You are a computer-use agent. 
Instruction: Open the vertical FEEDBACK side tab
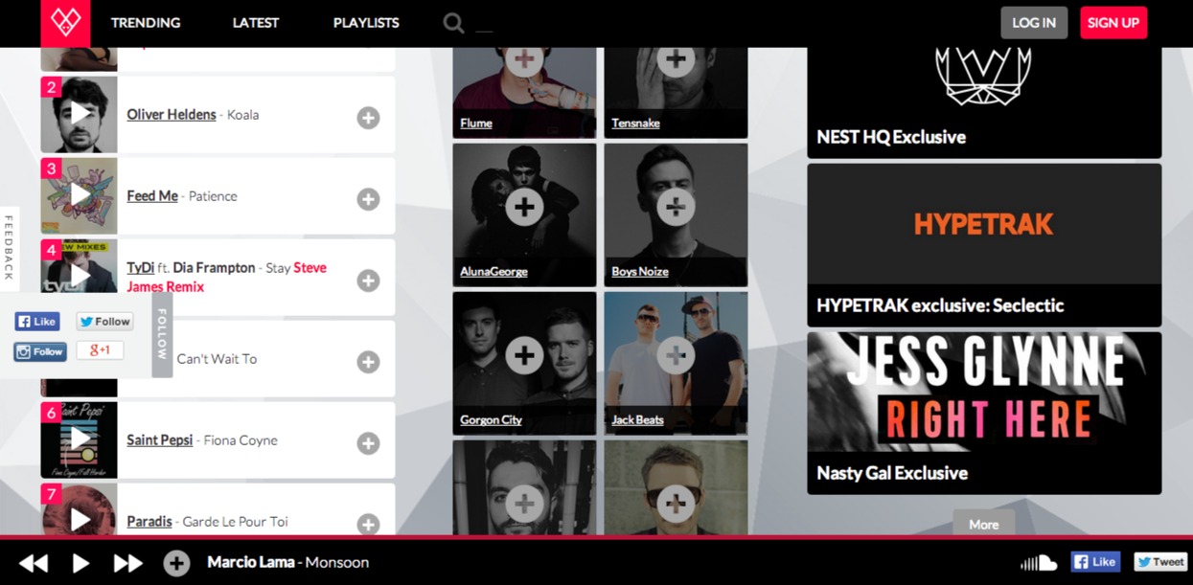pyautogui.click(x=9, y=248)
